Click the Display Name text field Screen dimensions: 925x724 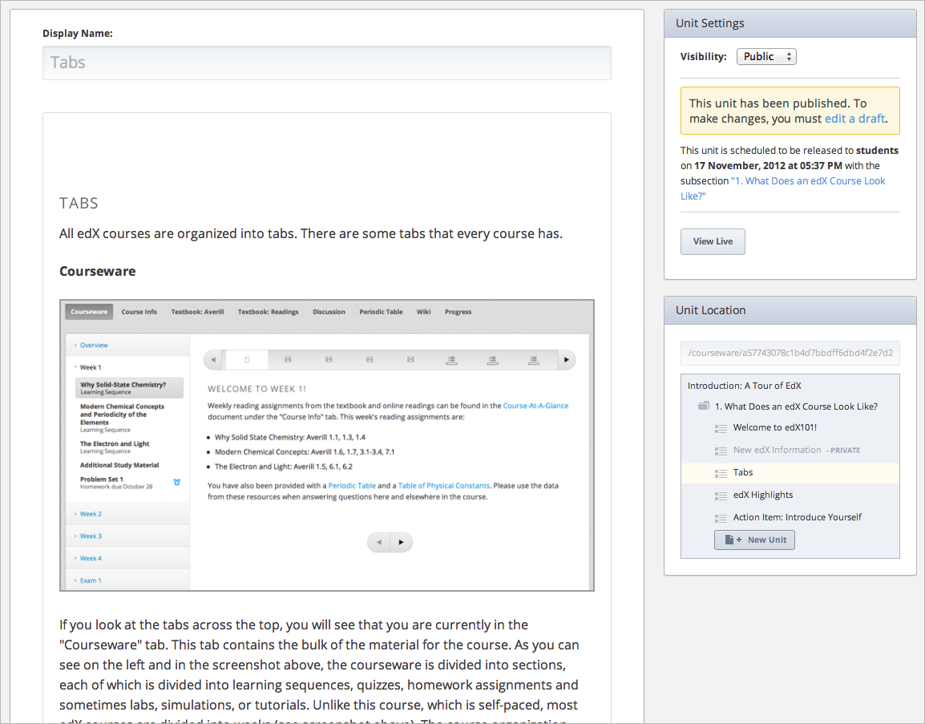[326, 63]
